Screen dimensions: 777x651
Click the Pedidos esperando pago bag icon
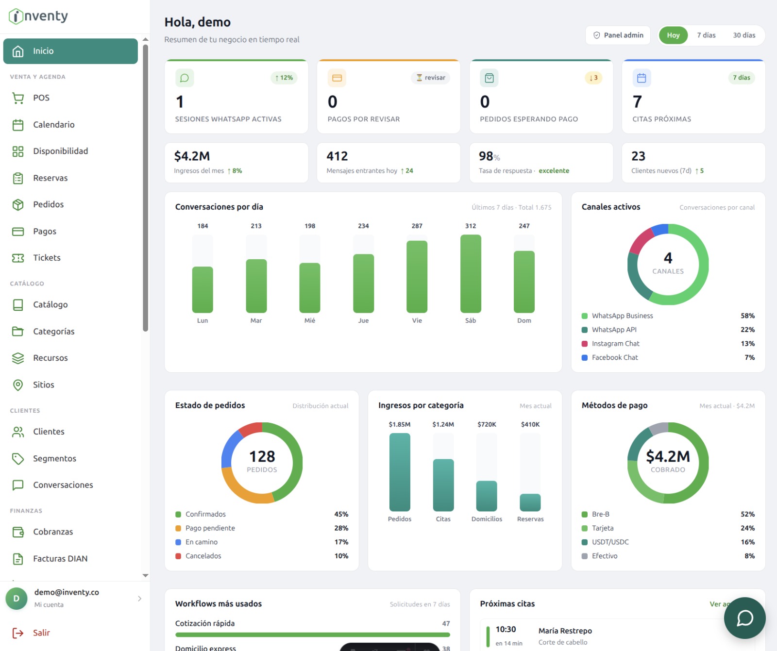pyautogui.click(x=490, y=78)
